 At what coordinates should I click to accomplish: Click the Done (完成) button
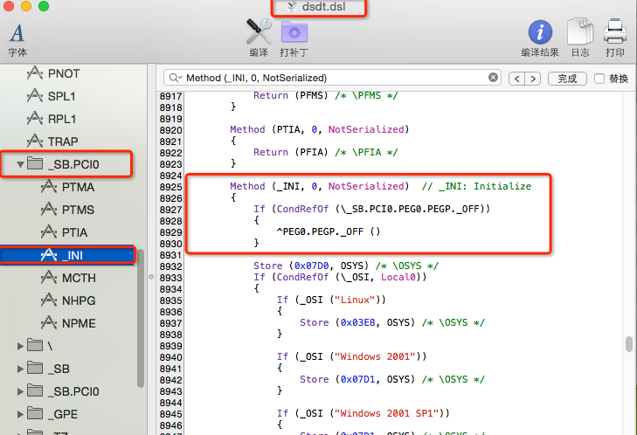[x=567, y=79]
